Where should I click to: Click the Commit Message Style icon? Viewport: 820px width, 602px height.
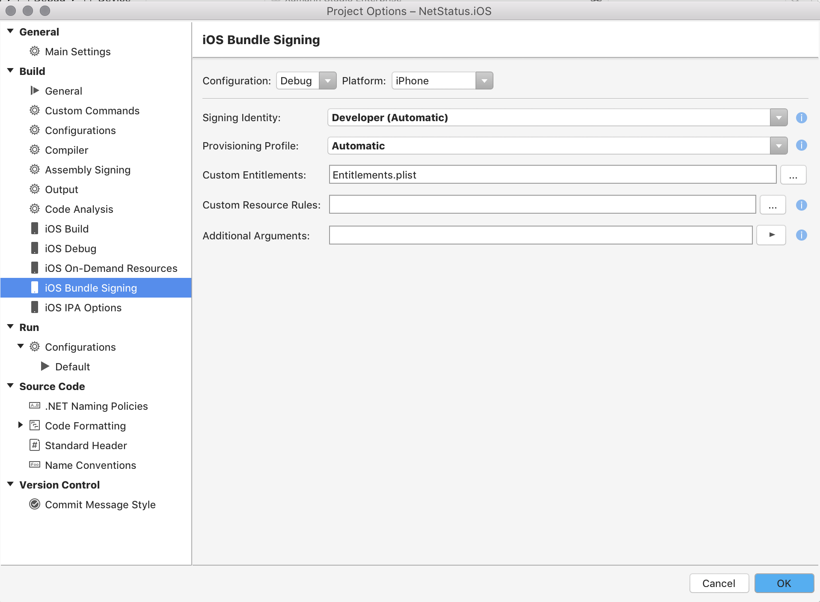(35, 504)
